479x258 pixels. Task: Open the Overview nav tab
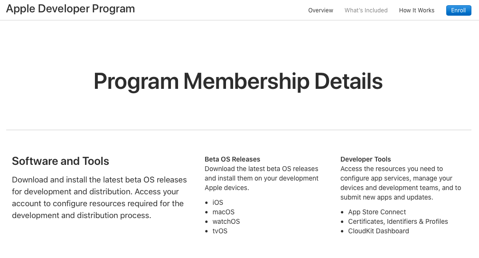point(320,10)
